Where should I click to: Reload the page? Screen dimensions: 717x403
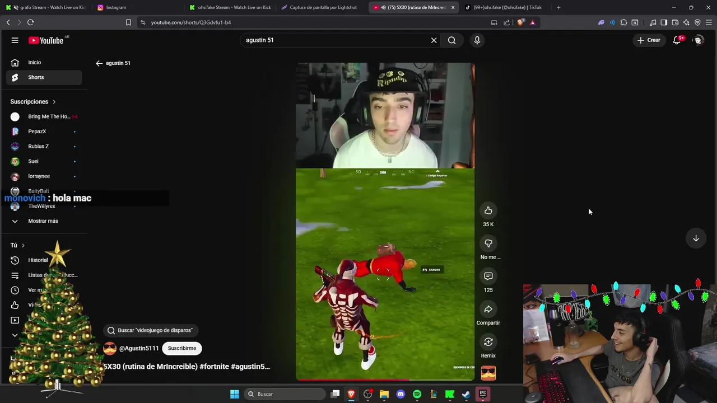coord(30,22)
